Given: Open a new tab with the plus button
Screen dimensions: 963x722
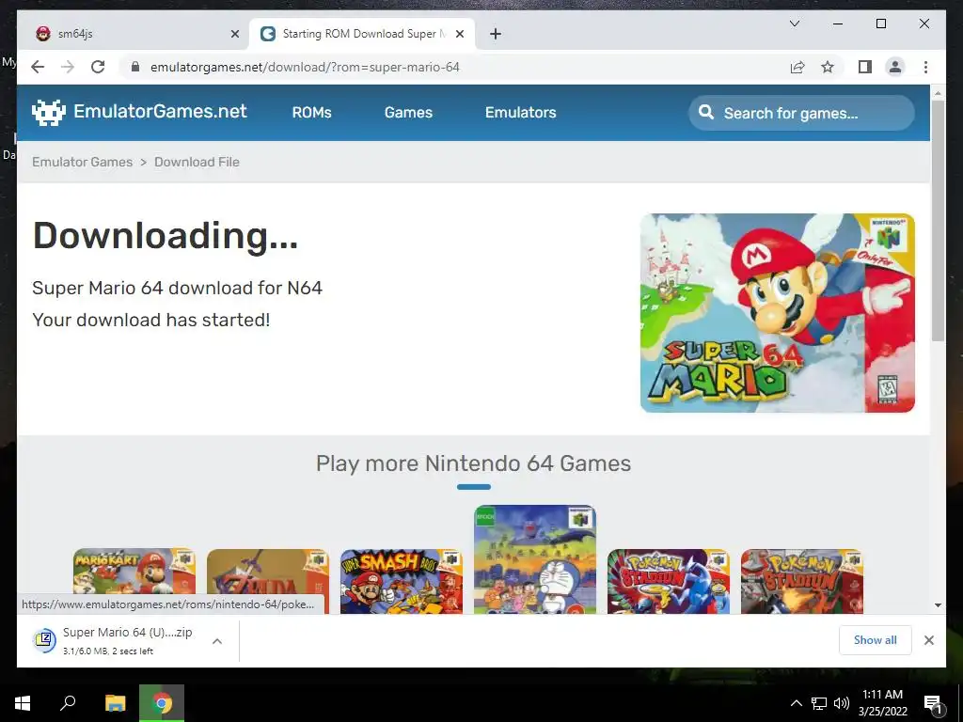Looking at the screenshot, I should pos(496,34).
